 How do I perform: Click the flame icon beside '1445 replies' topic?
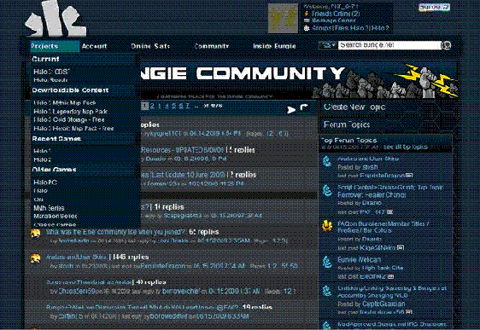[x=36, y=258]
